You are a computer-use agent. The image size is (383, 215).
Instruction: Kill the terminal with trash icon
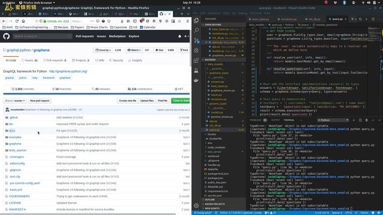click(x=366, y=120)
